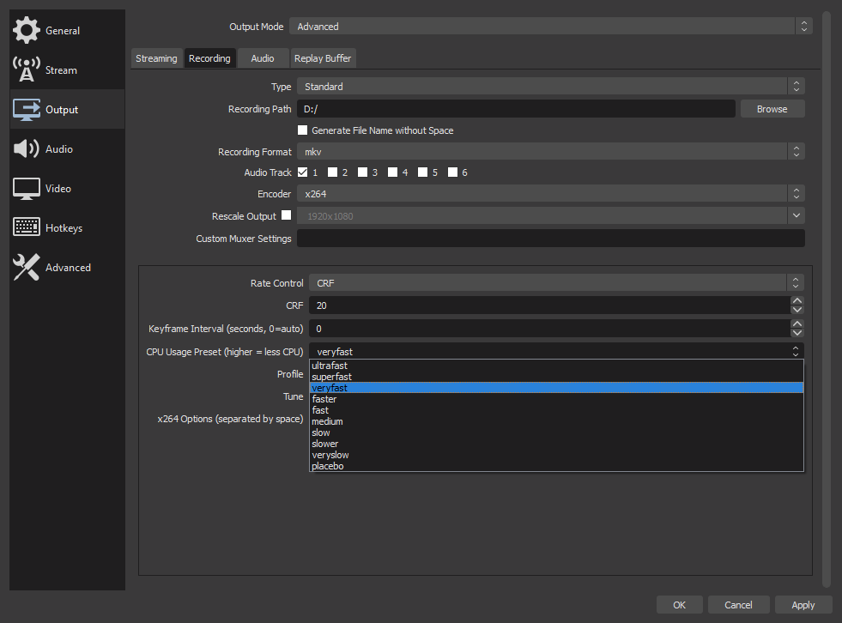Click the Browse button
The height and width of the screenshot is (623, 842).
(772, 109)
